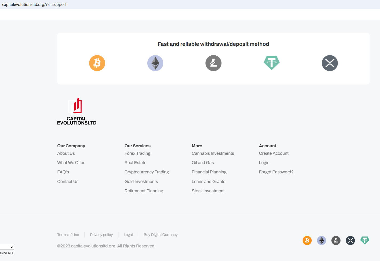
Task: Open Terms of Use in footer
Action: pyautogui.click(x=68, y=235)
